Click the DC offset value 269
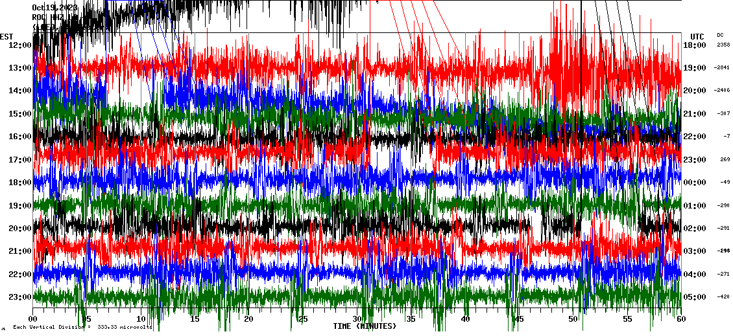 coord(724,159)
